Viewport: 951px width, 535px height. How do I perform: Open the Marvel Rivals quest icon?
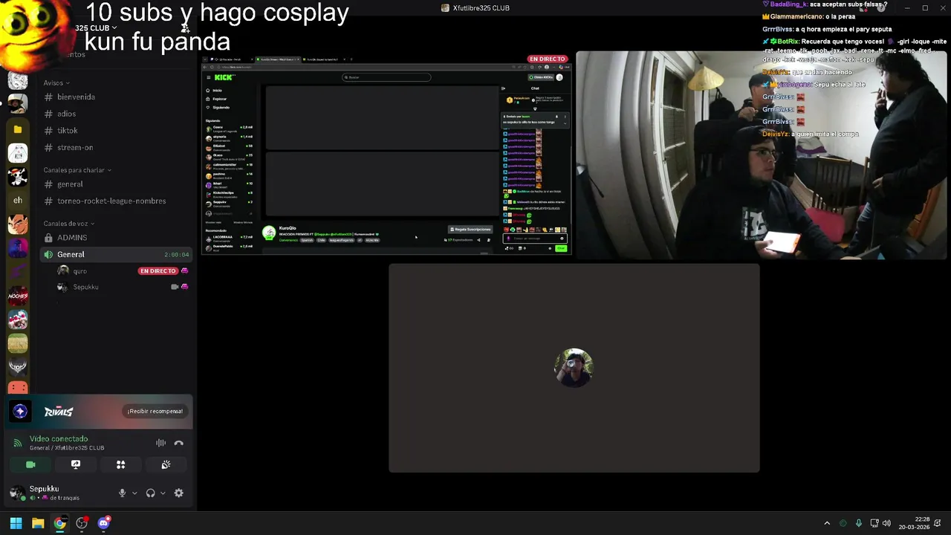pyautogui.click(x=20, y=412)
